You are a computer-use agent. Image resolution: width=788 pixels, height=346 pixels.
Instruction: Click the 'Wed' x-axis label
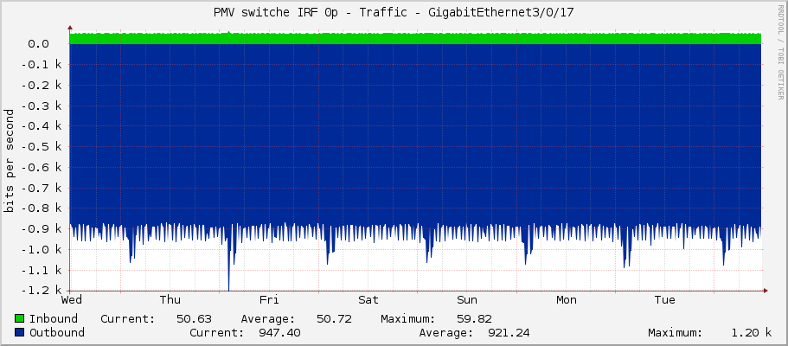tap(72, 300)
